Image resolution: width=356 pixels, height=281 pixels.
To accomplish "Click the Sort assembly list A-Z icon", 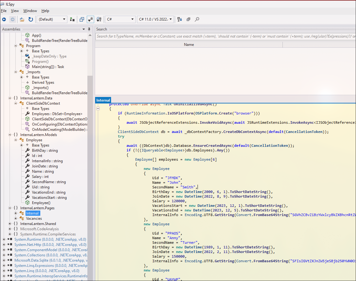I will [x=180, y=19].
